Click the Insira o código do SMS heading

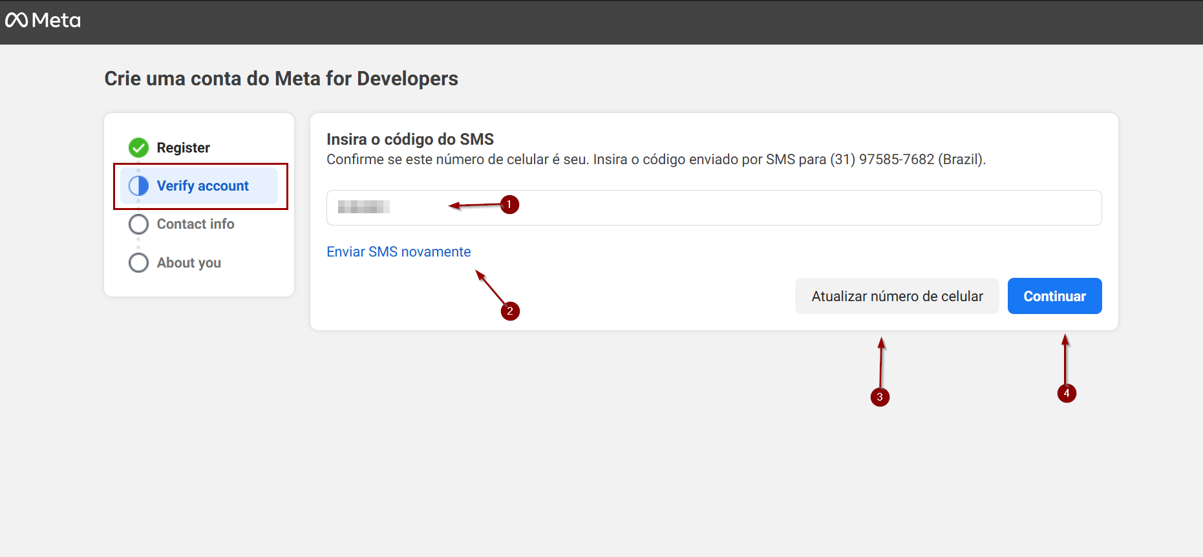(410, 140)
